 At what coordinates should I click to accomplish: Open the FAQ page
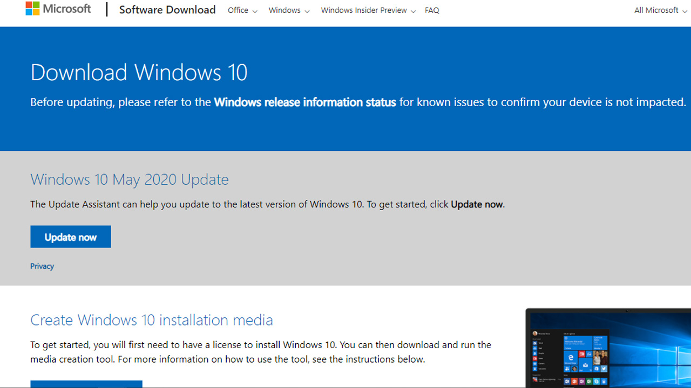point(431,10)
